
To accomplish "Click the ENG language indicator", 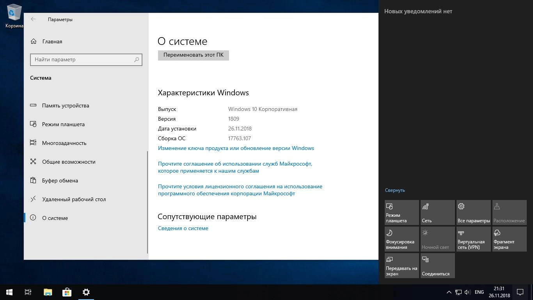I will click(x=479, y=292).
